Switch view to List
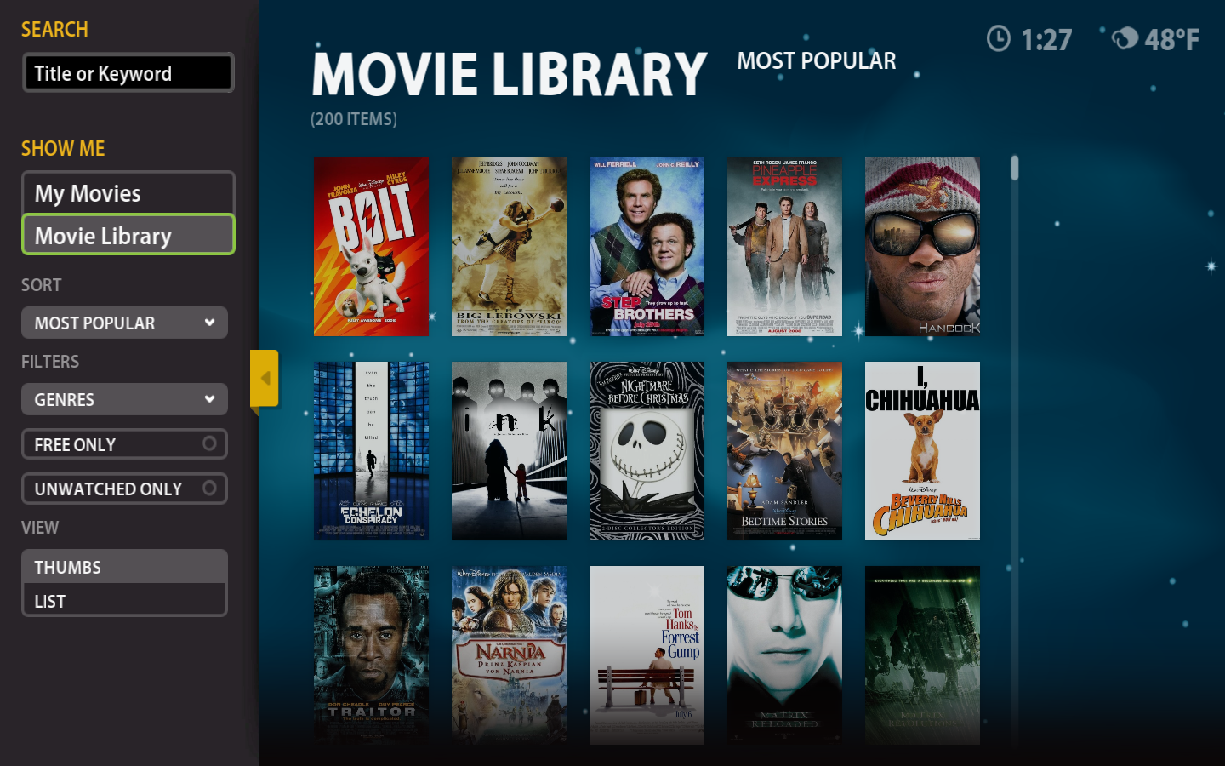Image resolution: width=1225 pixels, height=766 pixels. [x=124, y=601]
